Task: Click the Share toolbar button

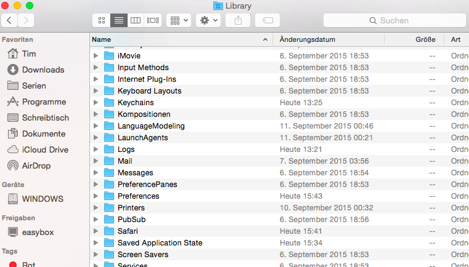Action: click(238, 20)
